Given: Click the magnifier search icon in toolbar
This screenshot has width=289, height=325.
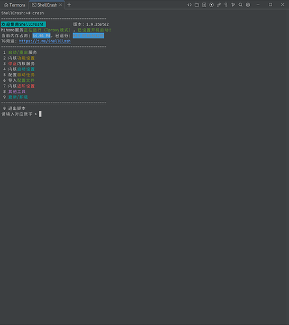Looking at the screenshot, I should [x=240, y=5].
